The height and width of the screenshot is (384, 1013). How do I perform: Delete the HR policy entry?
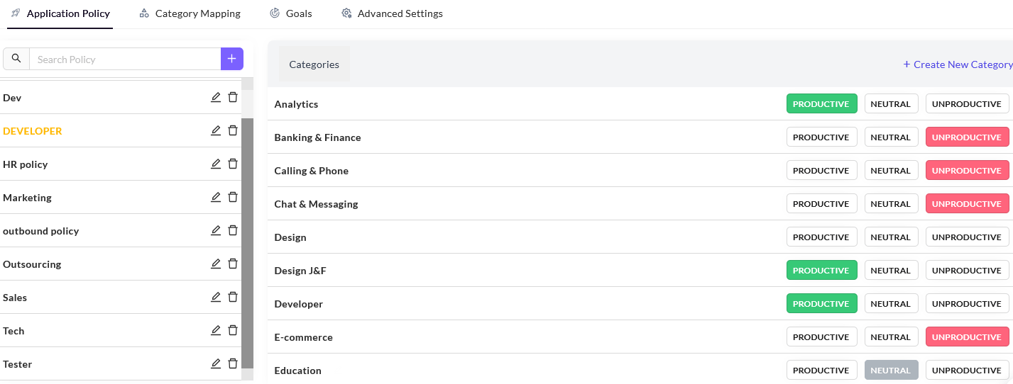point(233,164)
